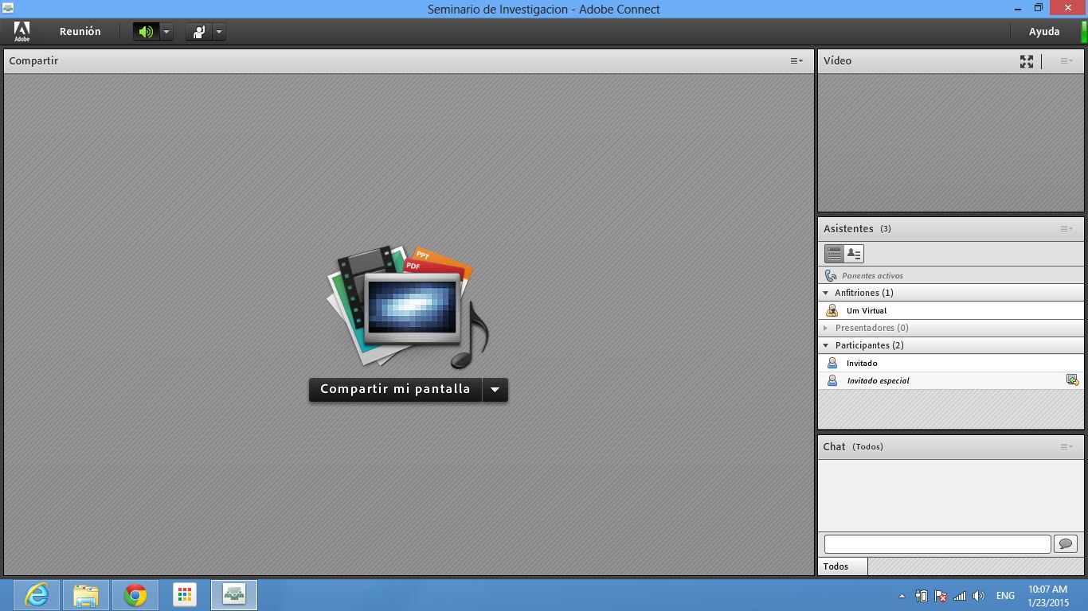Click the participant icon beside Invitado
Screen dimensions: 1088x611
click(832, 363)
